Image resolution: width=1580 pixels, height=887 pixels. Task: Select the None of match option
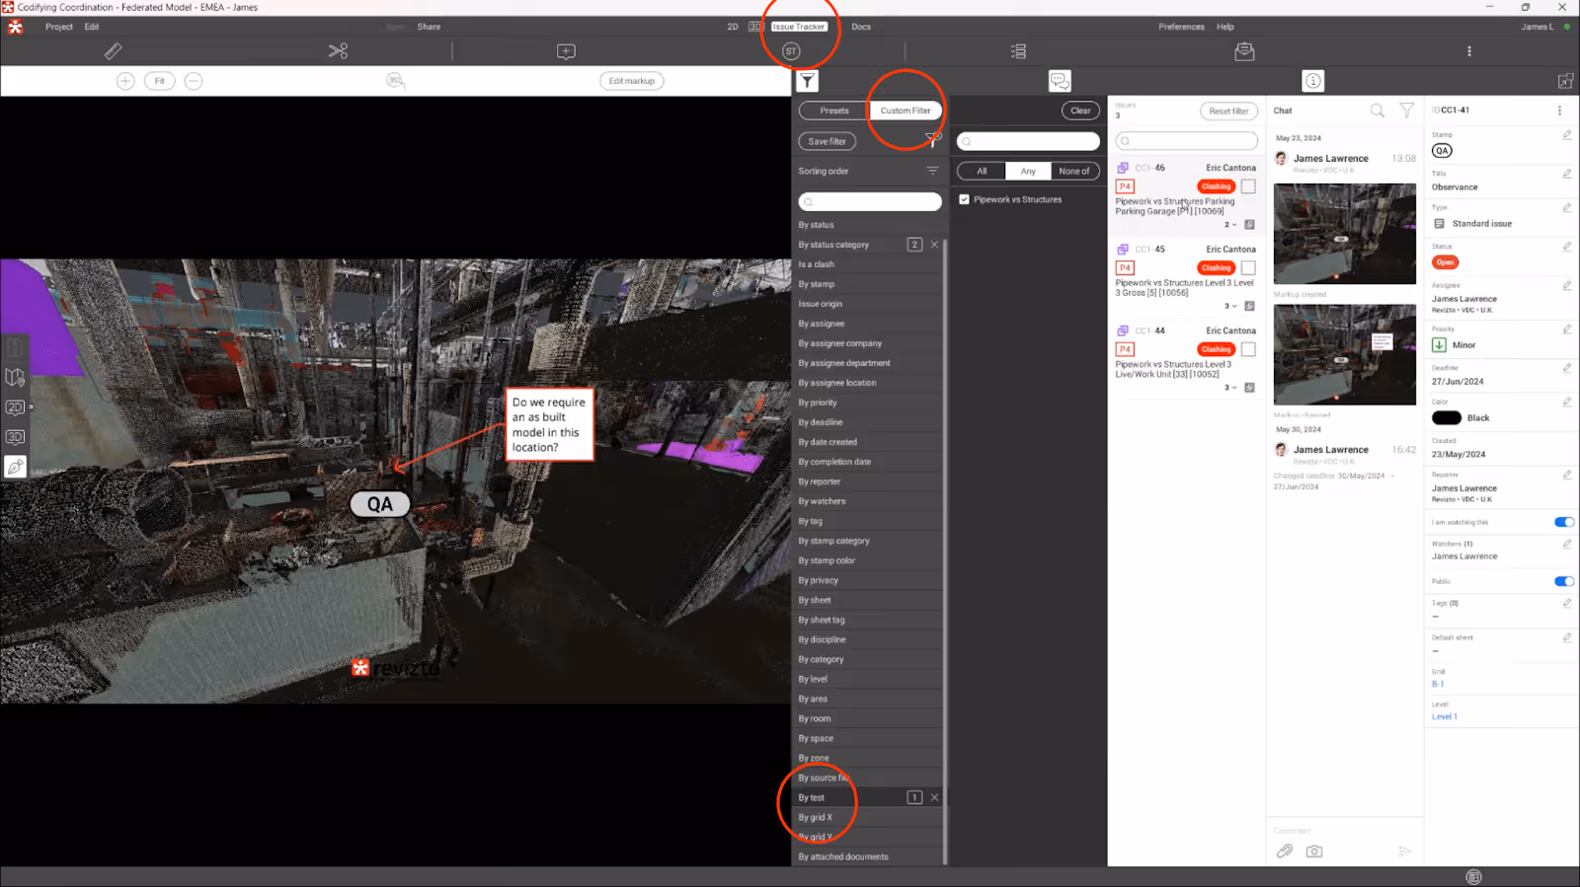click(1074, 171)
